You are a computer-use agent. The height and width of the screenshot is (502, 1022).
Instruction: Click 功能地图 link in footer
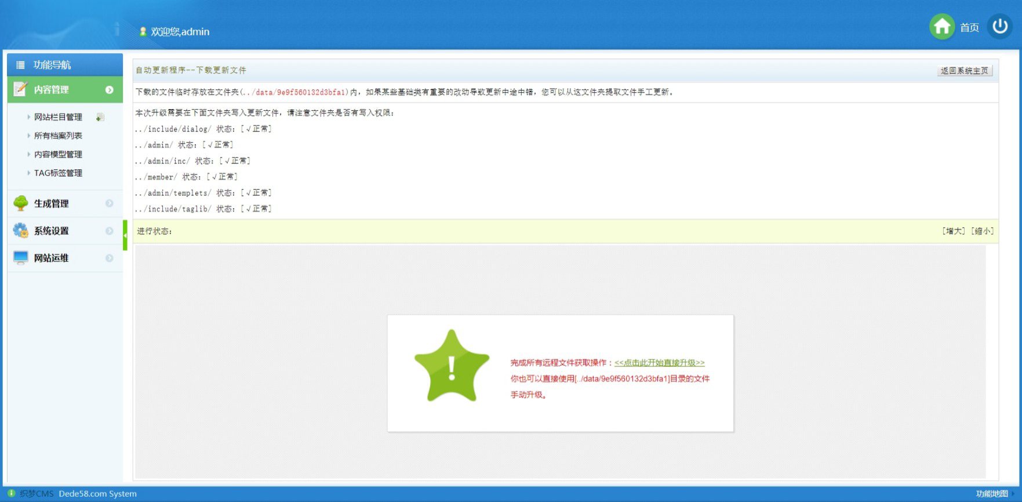[x=992, y=494]
